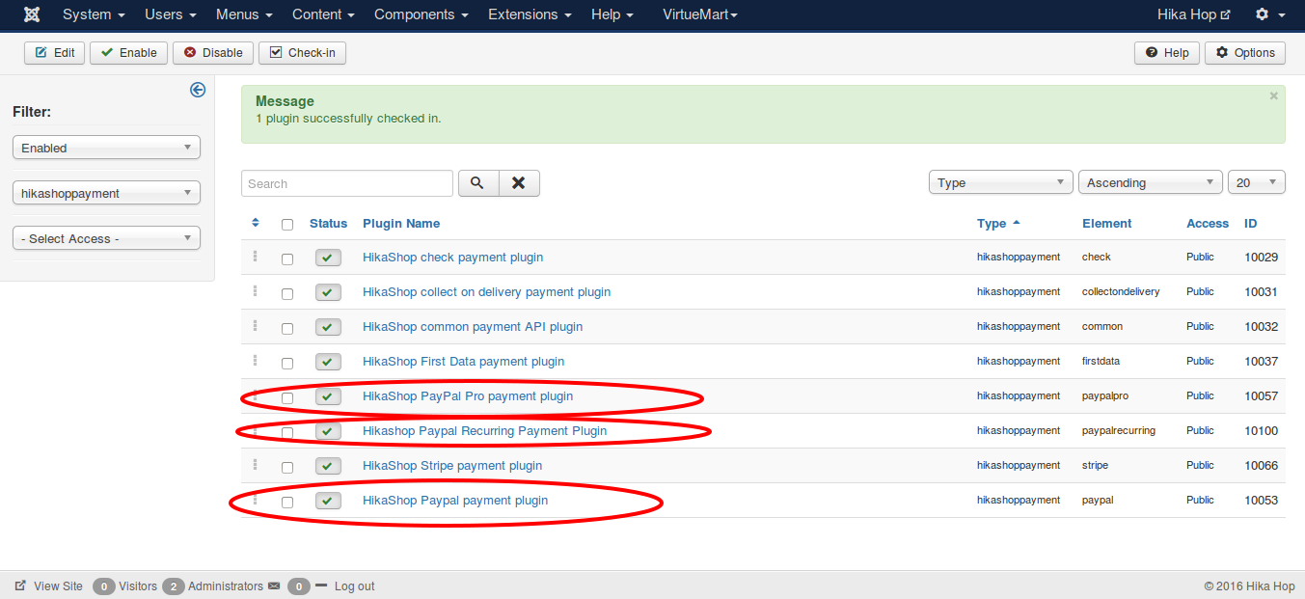Click Log out in the footer
Viewport: 1305px width, 599px height.
coord(354,585)
